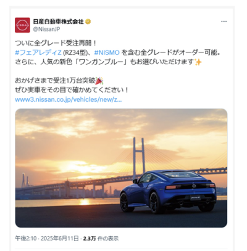View the 2.3万 件の表示 view count
Screen dimensions: 247x251
pyautogui.click(x=101, y=239)
